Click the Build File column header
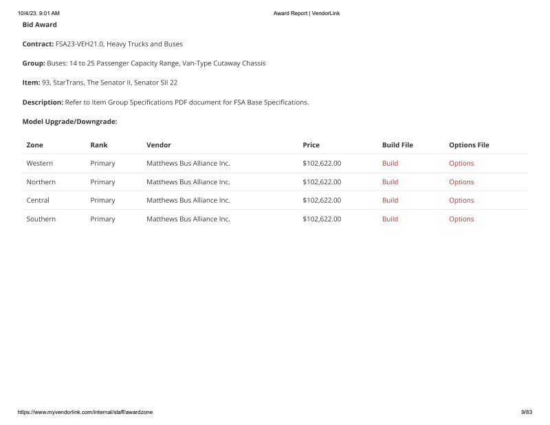The width and height of the screenshot is (550, 425). tap(397, 145)
